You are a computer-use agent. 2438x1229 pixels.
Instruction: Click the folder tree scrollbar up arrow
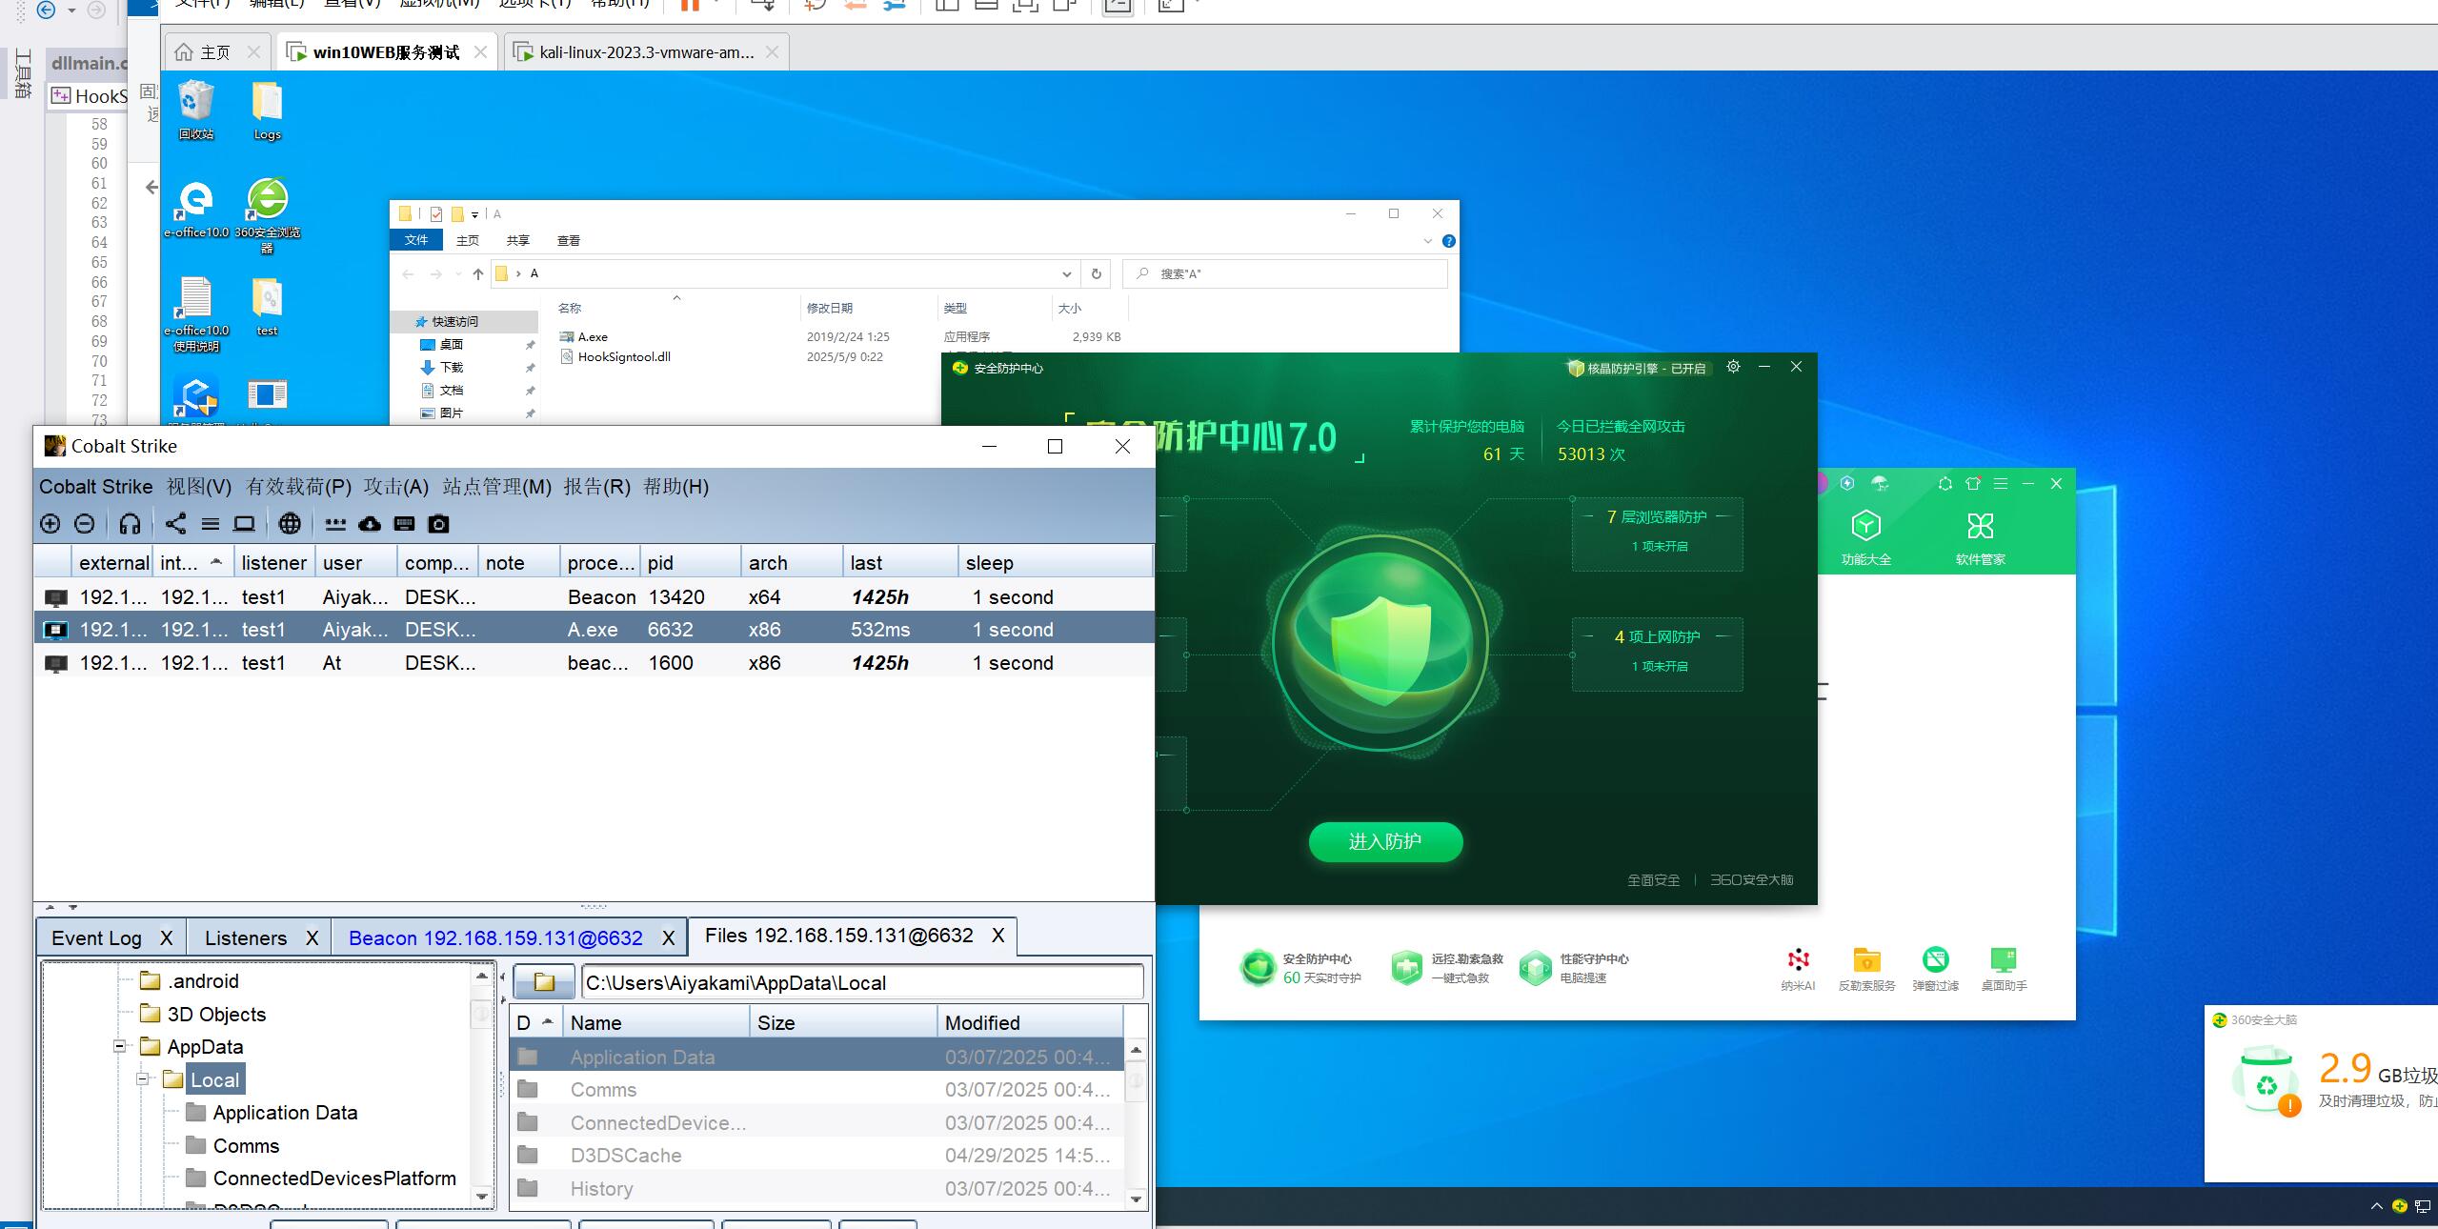[482, 975]
